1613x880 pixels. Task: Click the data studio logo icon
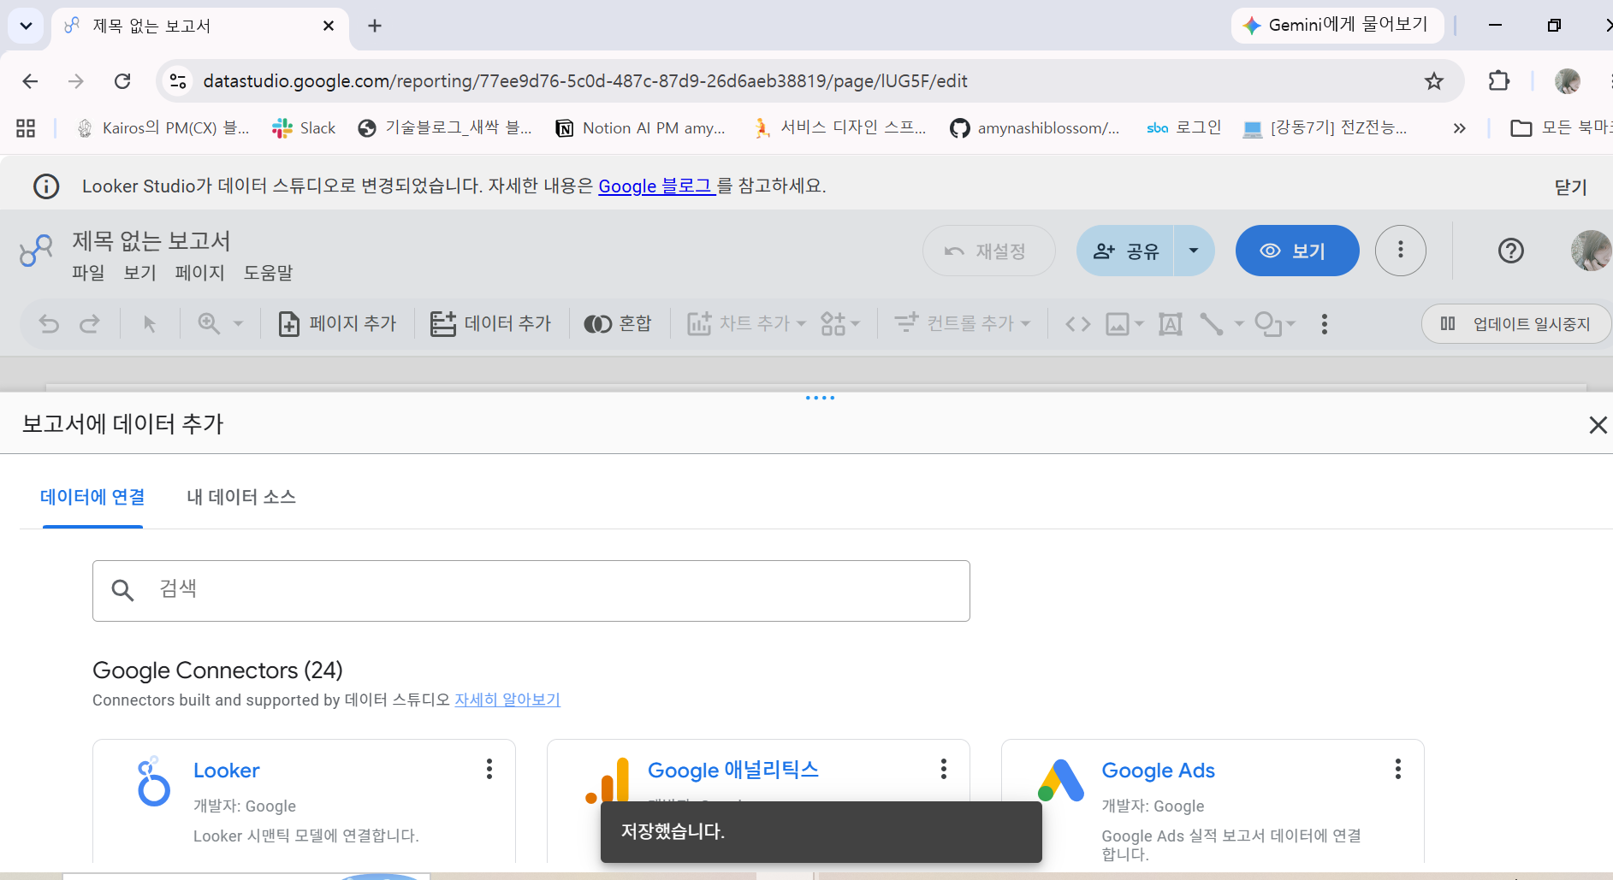coord(36,250)
